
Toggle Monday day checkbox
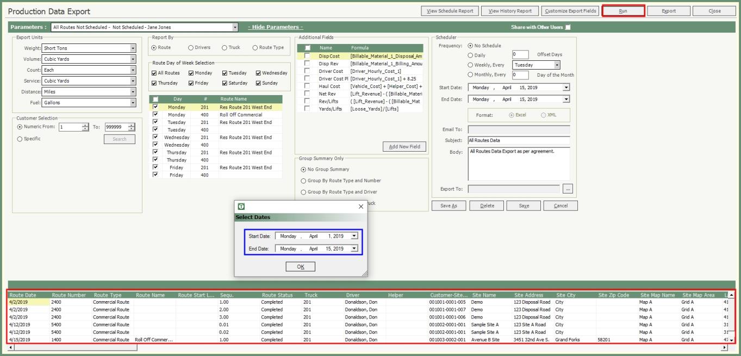tap(191, 73)
